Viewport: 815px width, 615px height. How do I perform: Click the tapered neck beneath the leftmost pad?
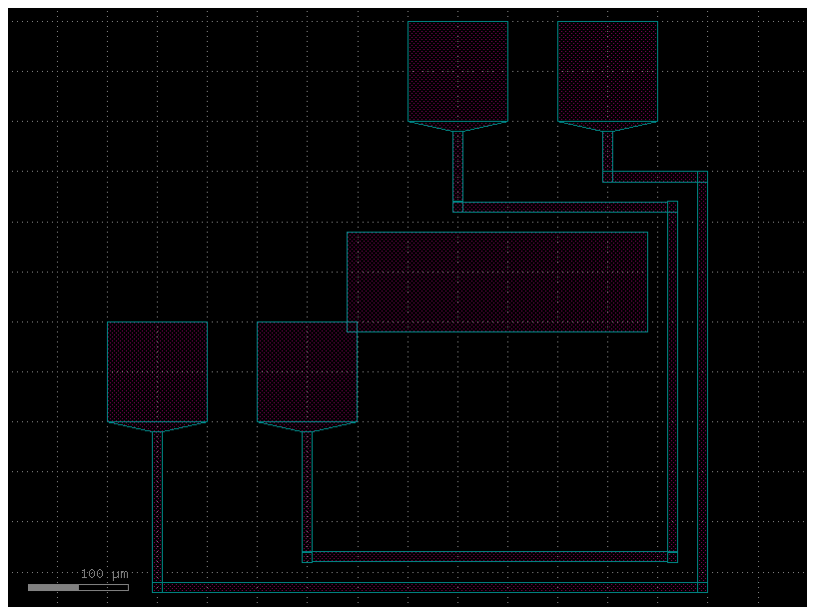pyautogui.click(x=157, y=426)
